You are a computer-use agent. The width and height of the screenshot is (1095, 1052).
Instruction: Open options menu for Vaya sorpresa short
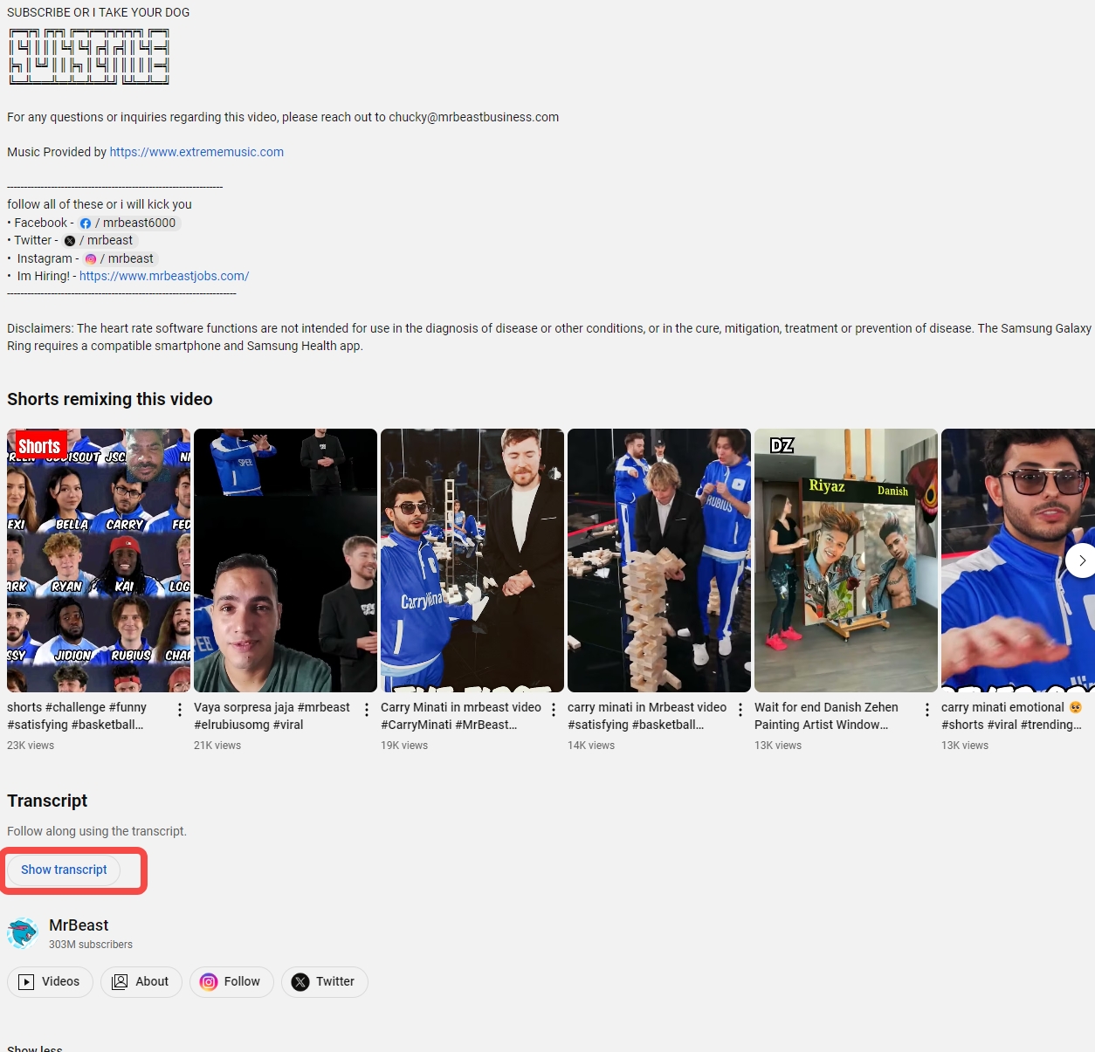click(367, 708)
